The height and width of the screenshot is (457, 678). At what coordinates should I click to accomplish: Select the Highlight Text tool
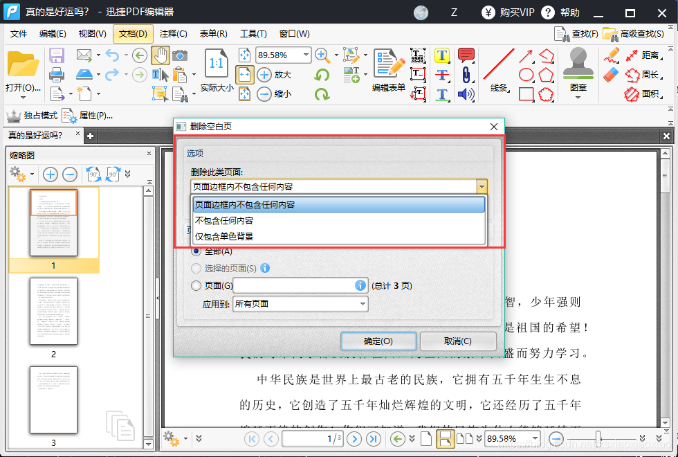pos(442,55)
